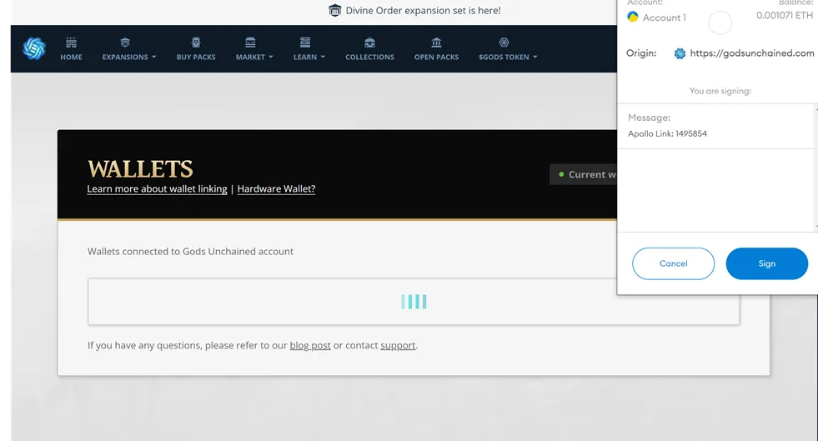Screen dimensions: 818x441
Task: Expand the Market dropdown arrow
Action: (271, 57)
